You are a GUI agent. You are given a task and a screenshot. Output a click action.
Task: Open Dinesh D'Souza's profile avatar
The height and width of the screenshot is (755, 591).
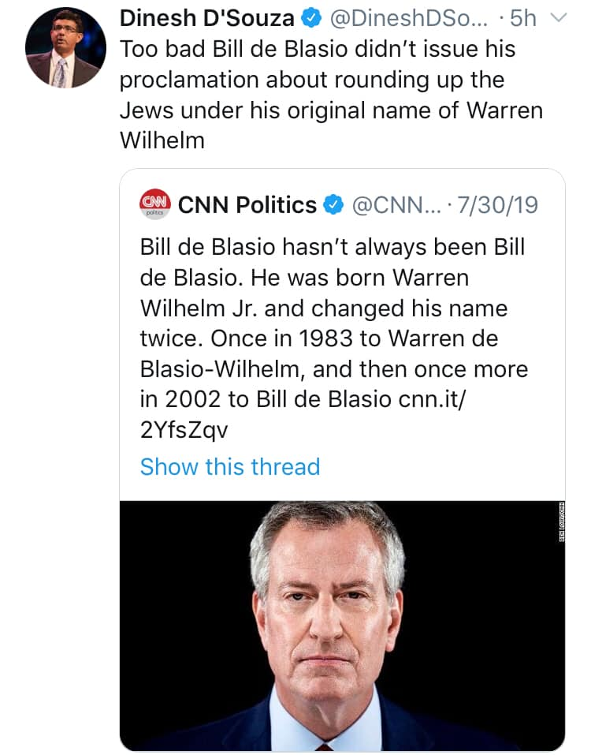tap(66, 48)
